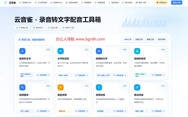The width and height of the screenshot is (188, 117).
Task: Click the orange scissors icon for 裁剪音频
Action: (61, 87)
